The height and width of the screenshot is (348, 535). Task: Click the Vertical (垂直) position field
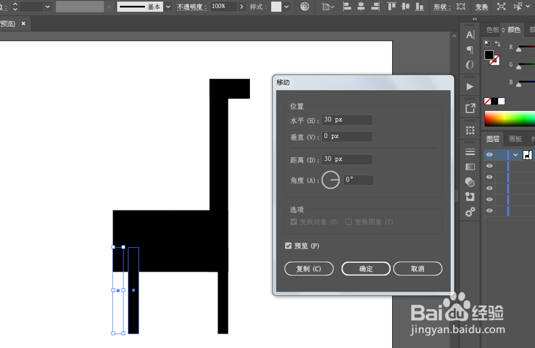347,137
